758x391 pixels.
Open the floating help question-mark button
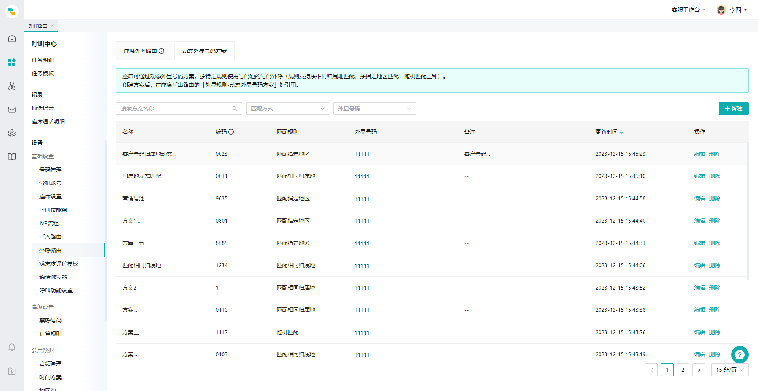click(739, 355)
